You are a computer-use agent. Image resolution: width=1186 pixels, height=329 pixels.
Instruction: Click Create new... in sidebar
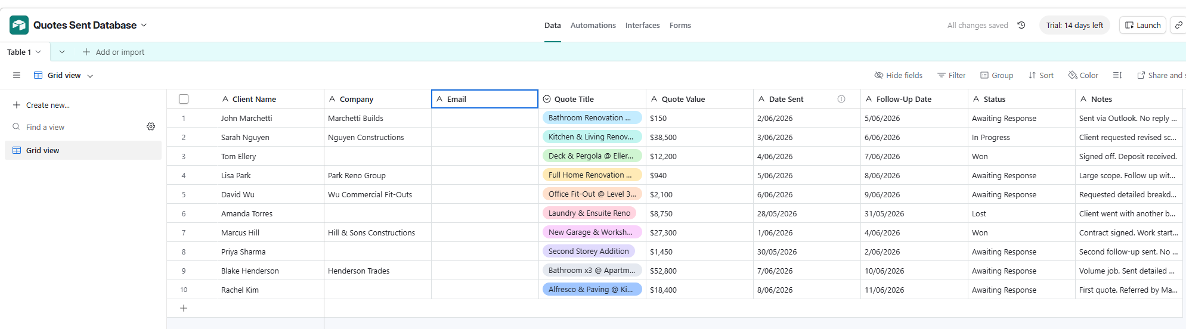point(48,105)
